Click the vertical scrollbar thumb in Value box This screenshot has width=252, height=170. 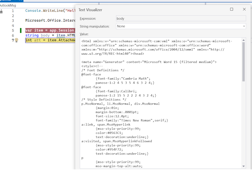point(243,62)
